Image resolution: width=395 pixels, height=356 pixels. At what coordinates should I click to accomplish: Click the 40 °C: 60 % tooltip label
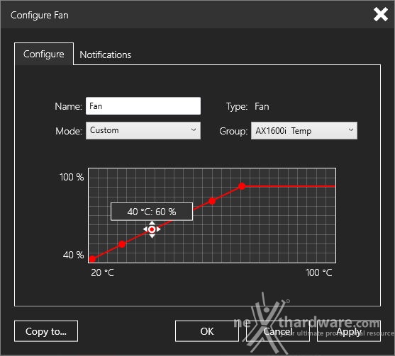152,212
